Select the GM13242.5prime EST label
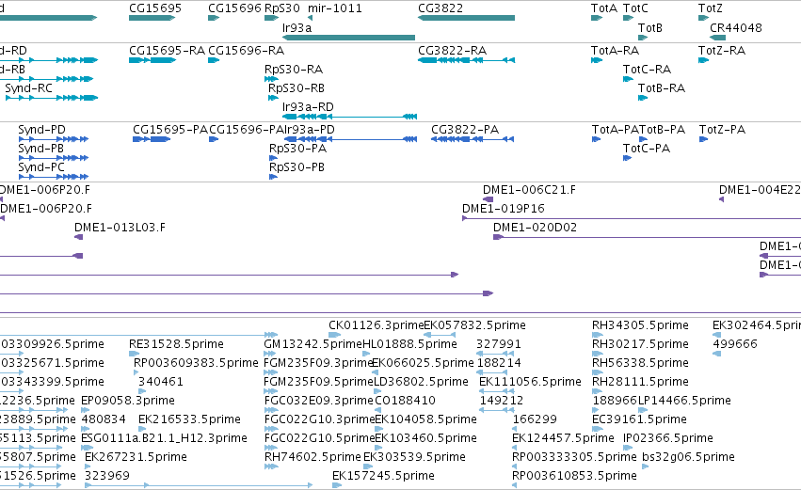 [x=312, y=344]
